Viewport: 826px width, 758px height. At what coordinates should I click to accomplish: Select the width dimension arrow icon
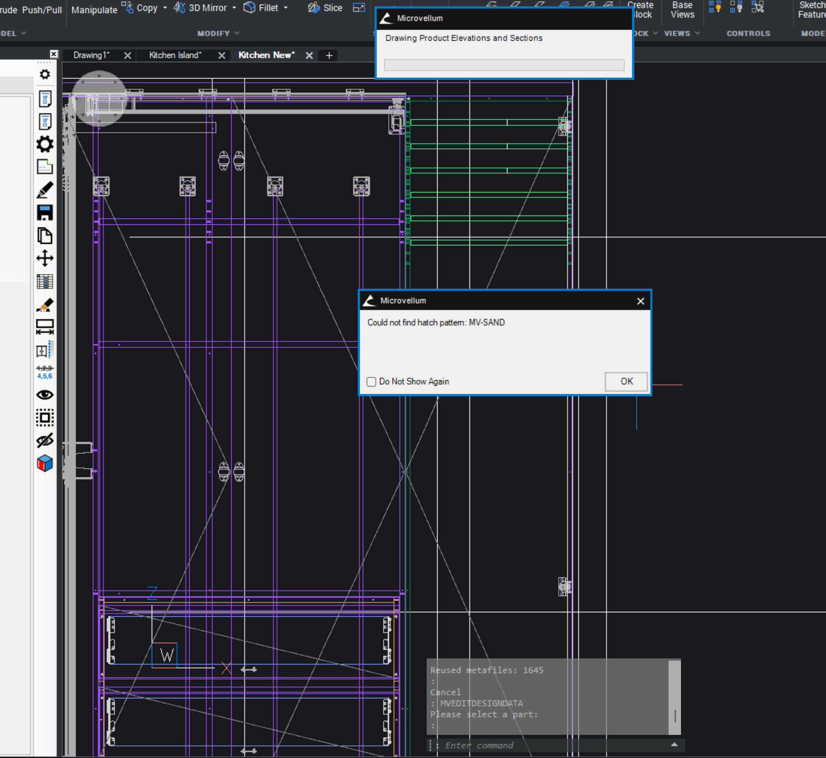click(45, 327)
